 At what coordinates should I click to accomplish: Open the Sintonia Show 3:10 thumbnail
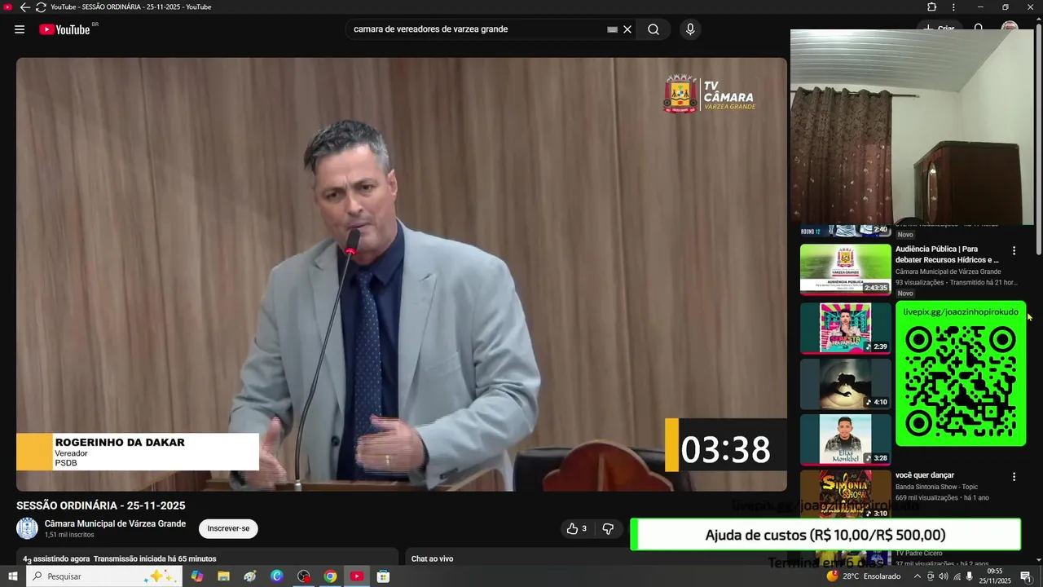pyautogui.click(x=846, y=496)
